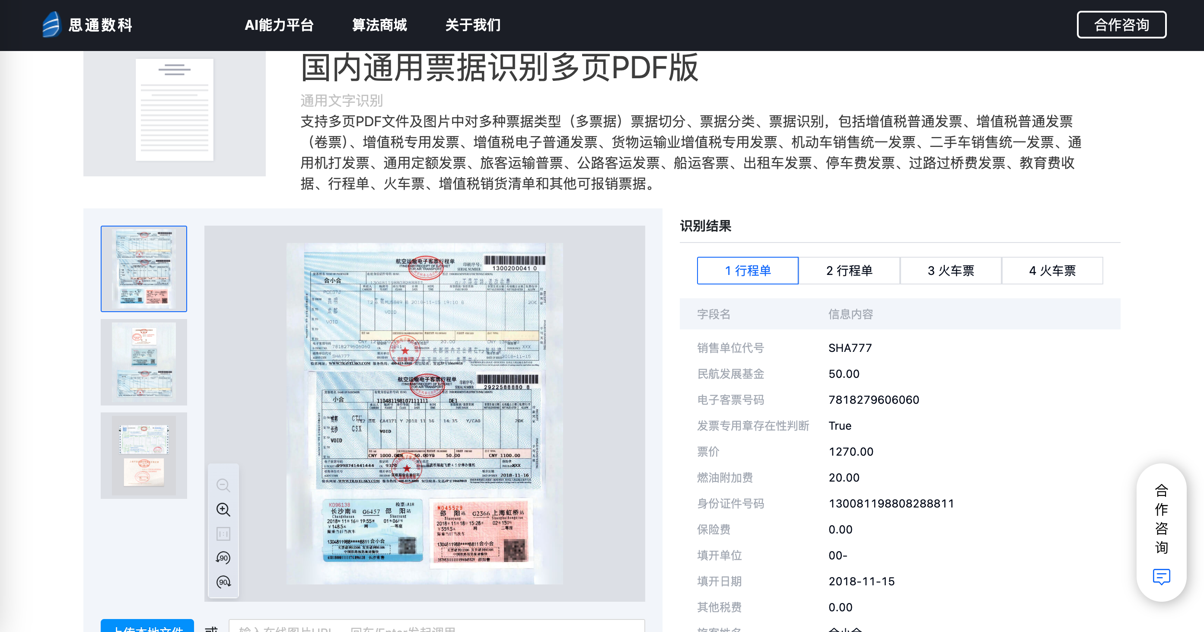Select the second page thumbnail

tap(144, 362)
